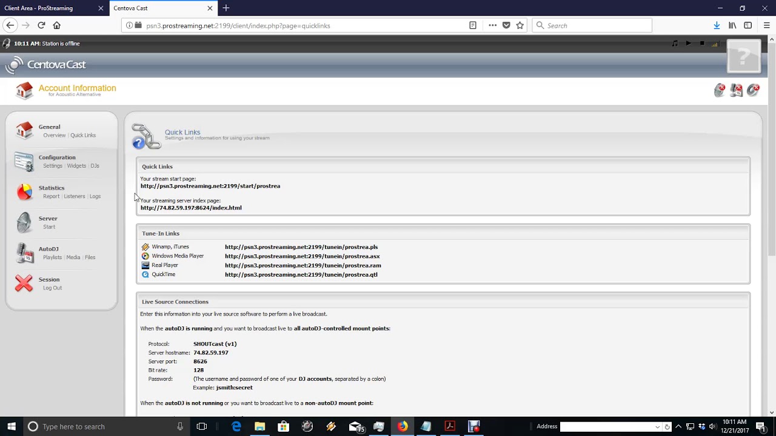Click the Real Player icon

[x=145, y=265]
